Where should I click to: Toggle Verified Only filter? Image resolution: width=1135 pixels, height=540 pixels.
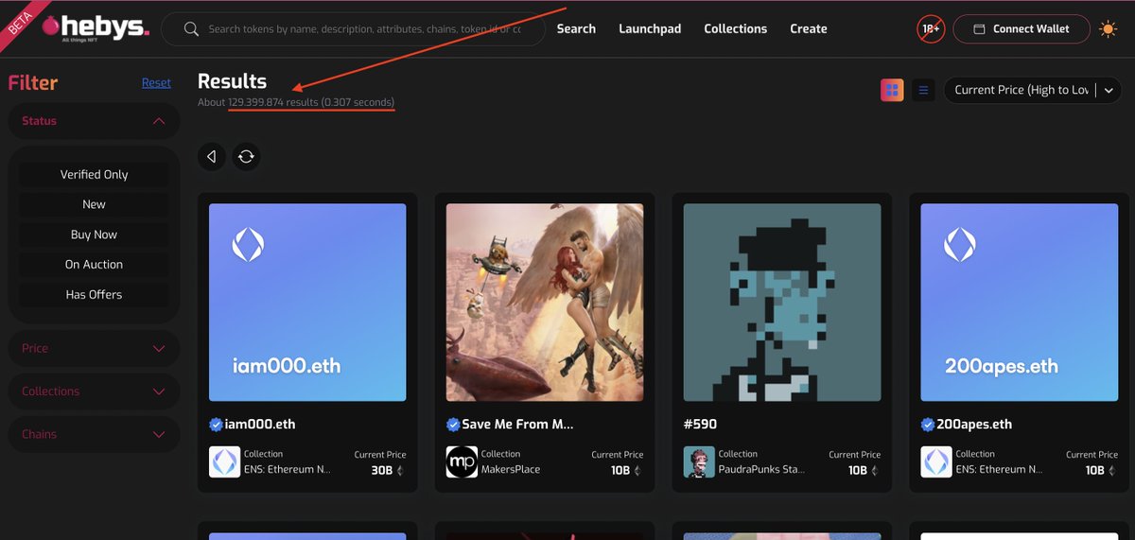pos(94,174)
